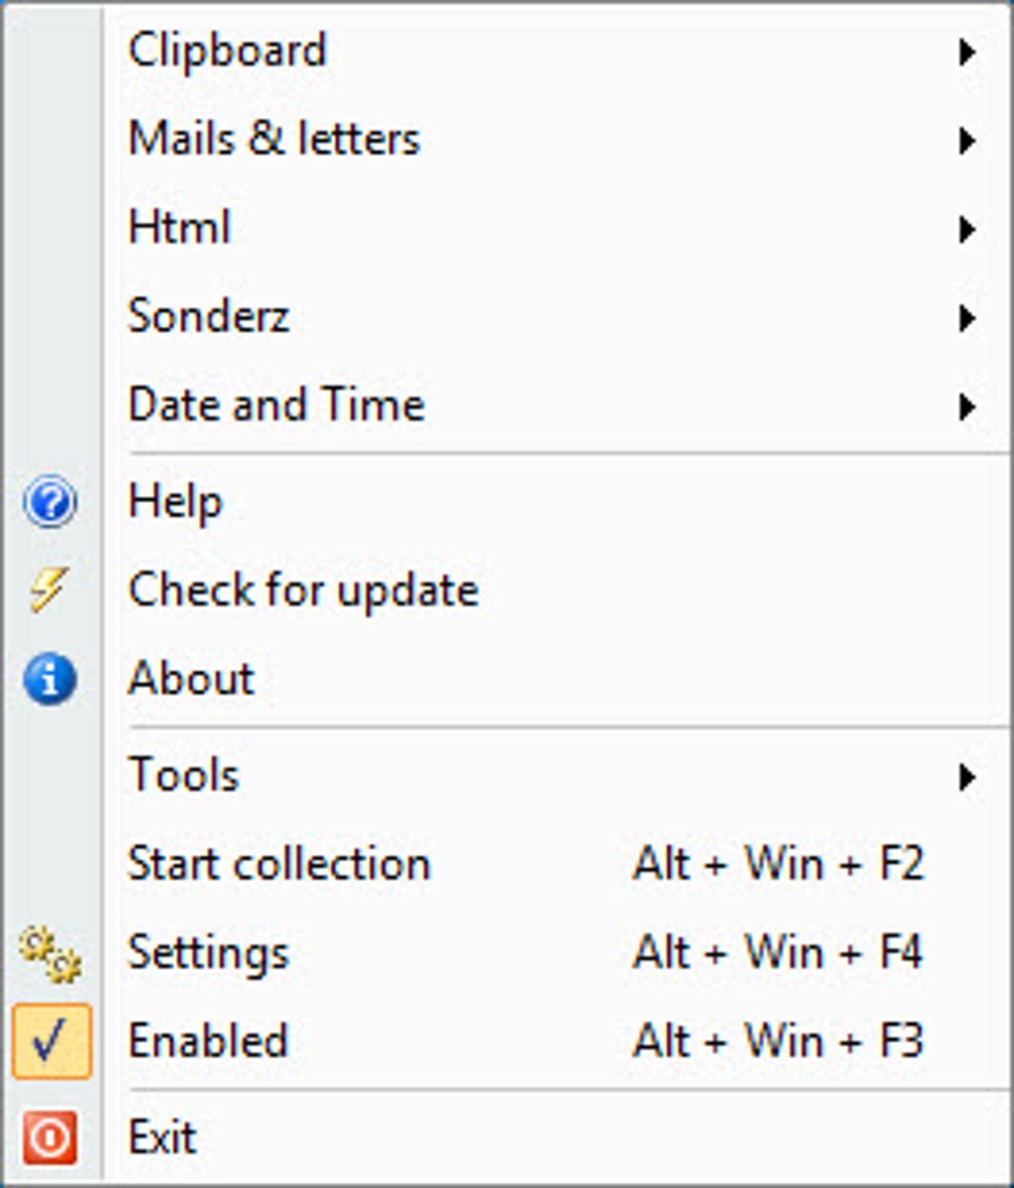Click the lightning bolt update icon

tap(49, 590)
